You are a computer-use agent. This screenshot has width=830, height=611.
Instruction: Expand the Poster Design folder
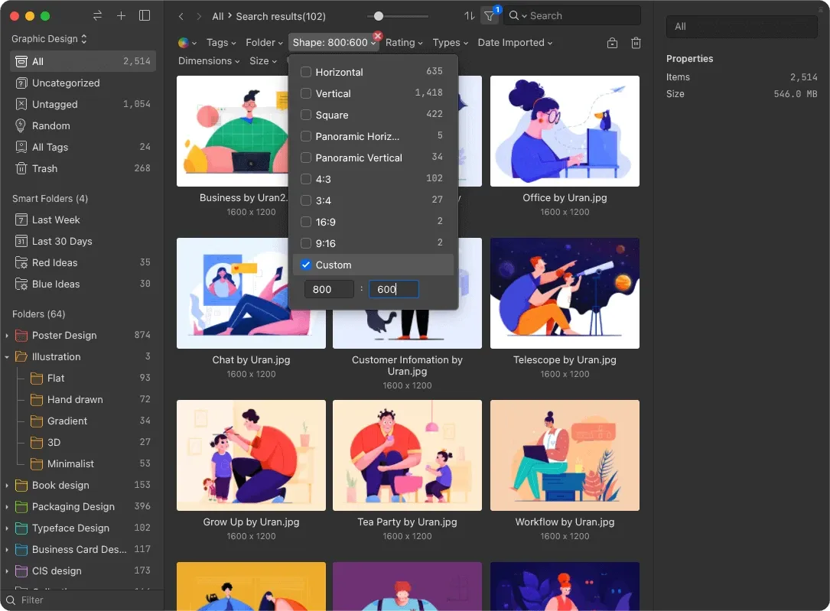click(x=7, y=336)
